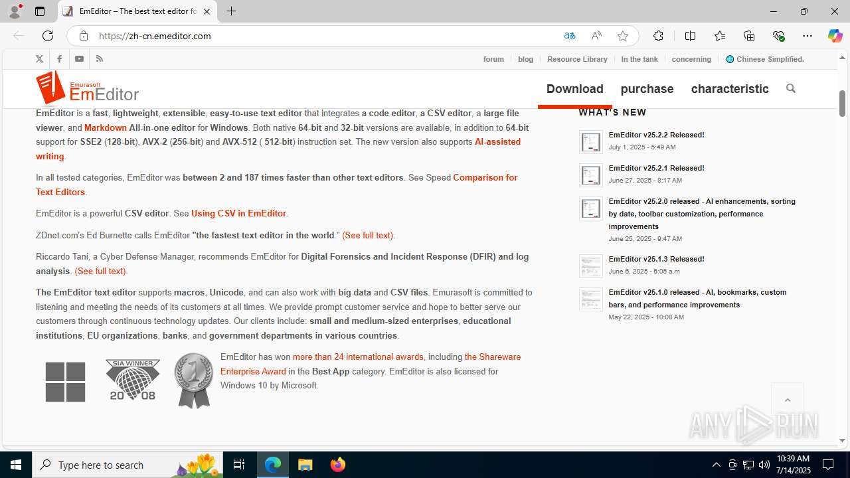The width and height of the screenshot is (850, 478).
Task: Open Edge settings and more menu
Action: pos(807,36)
